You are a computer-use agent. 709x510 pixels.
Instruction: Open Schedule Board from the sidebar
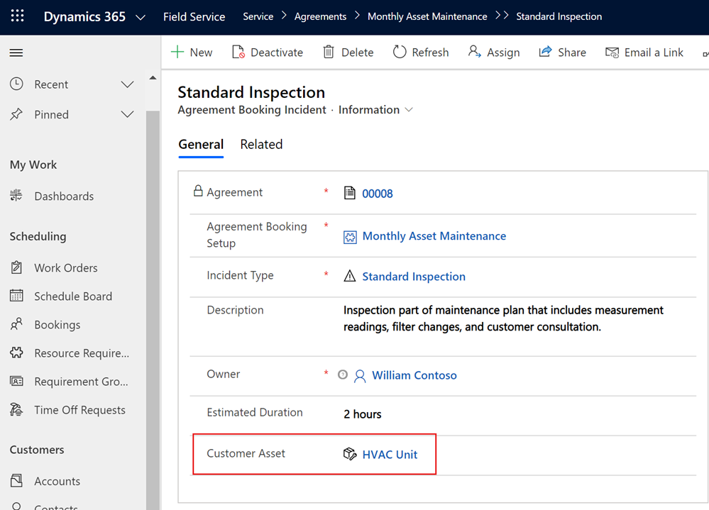[73, 296]
